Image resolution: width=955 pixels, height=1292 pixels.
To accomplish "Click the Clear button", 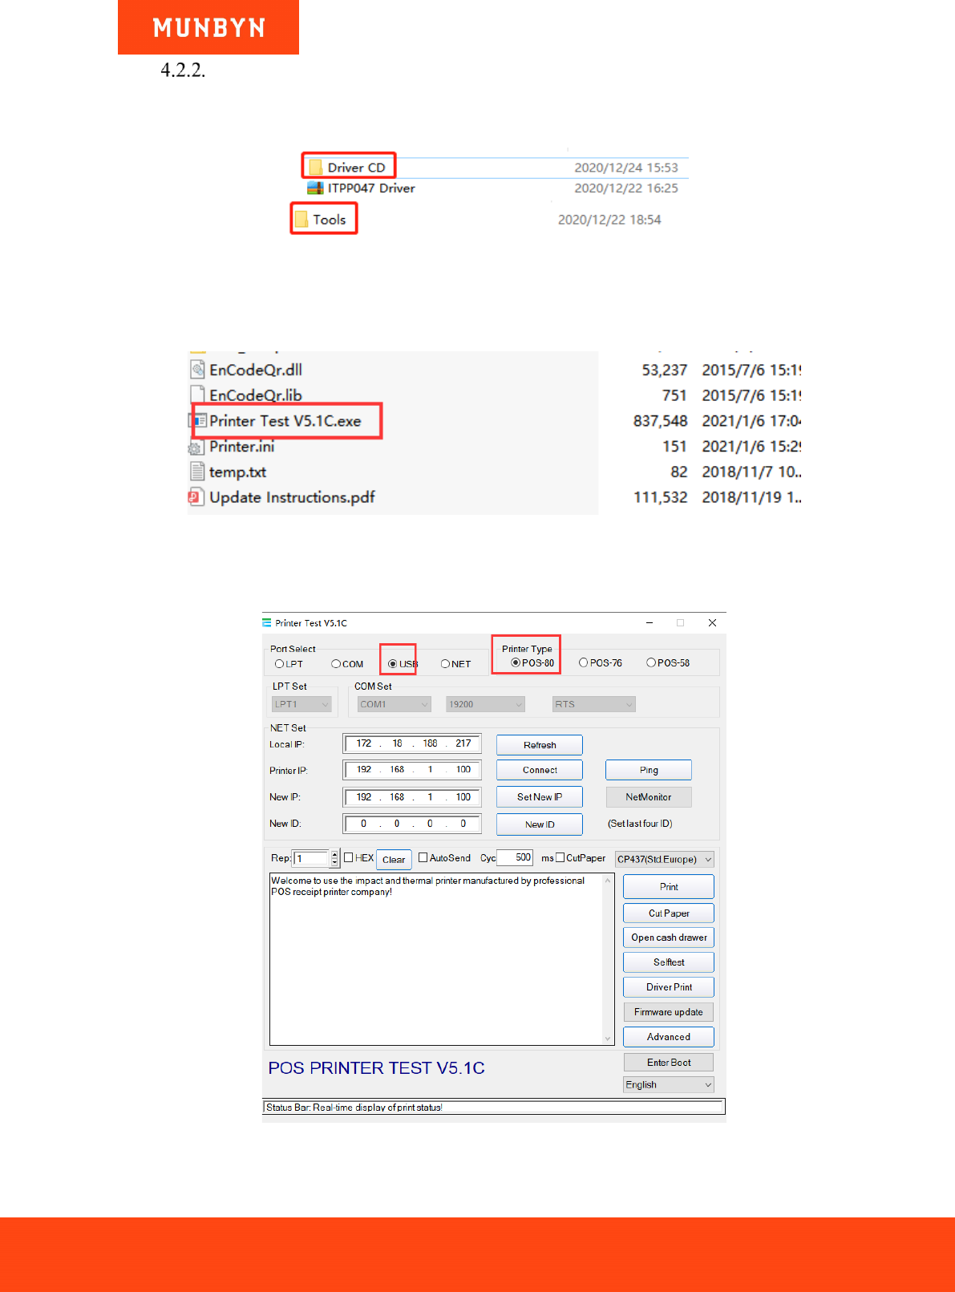I will pos(394,860).
